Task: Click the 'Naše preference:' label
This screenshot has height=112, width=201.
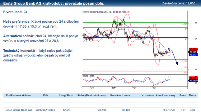Action: tap(17, 21)
